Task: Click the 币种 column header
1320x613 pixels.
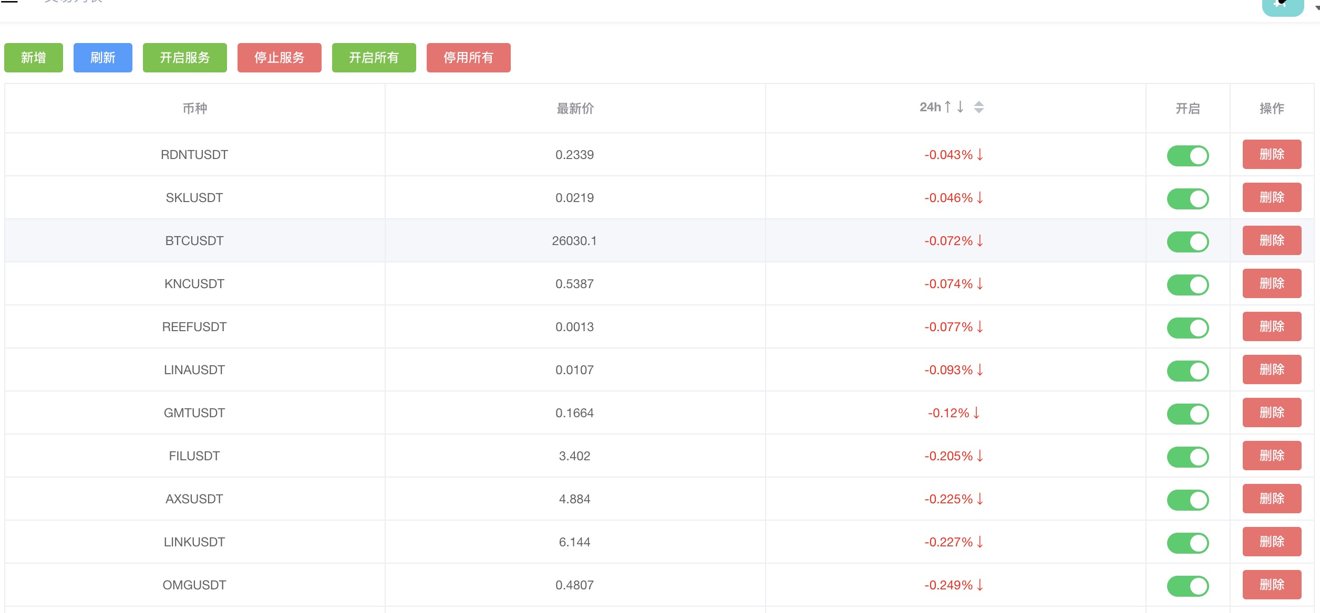Action: (194, 109)
